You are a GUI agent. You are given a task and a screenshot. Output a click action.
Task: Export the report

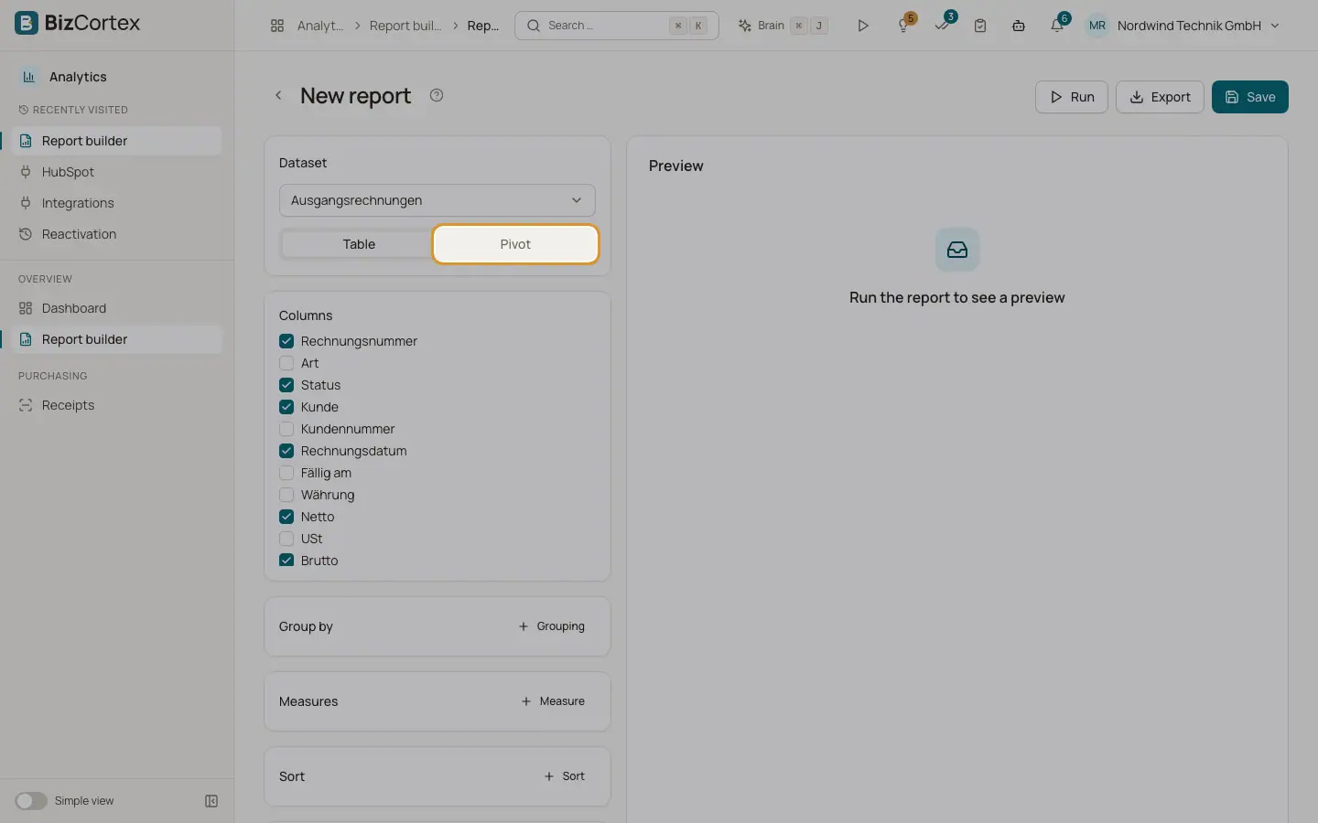coord(1160,97)
